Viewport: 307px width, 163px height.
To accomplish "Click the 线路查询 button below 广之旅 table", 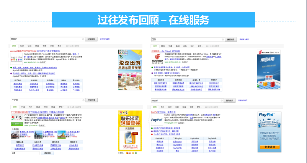I will point(47,153).
